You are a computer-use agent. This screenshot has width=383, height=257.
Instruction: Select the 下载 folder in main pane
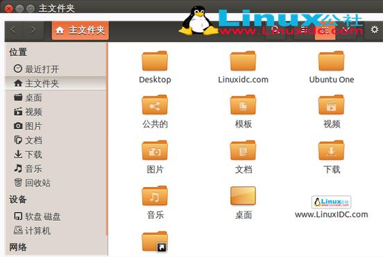point(332,157)
